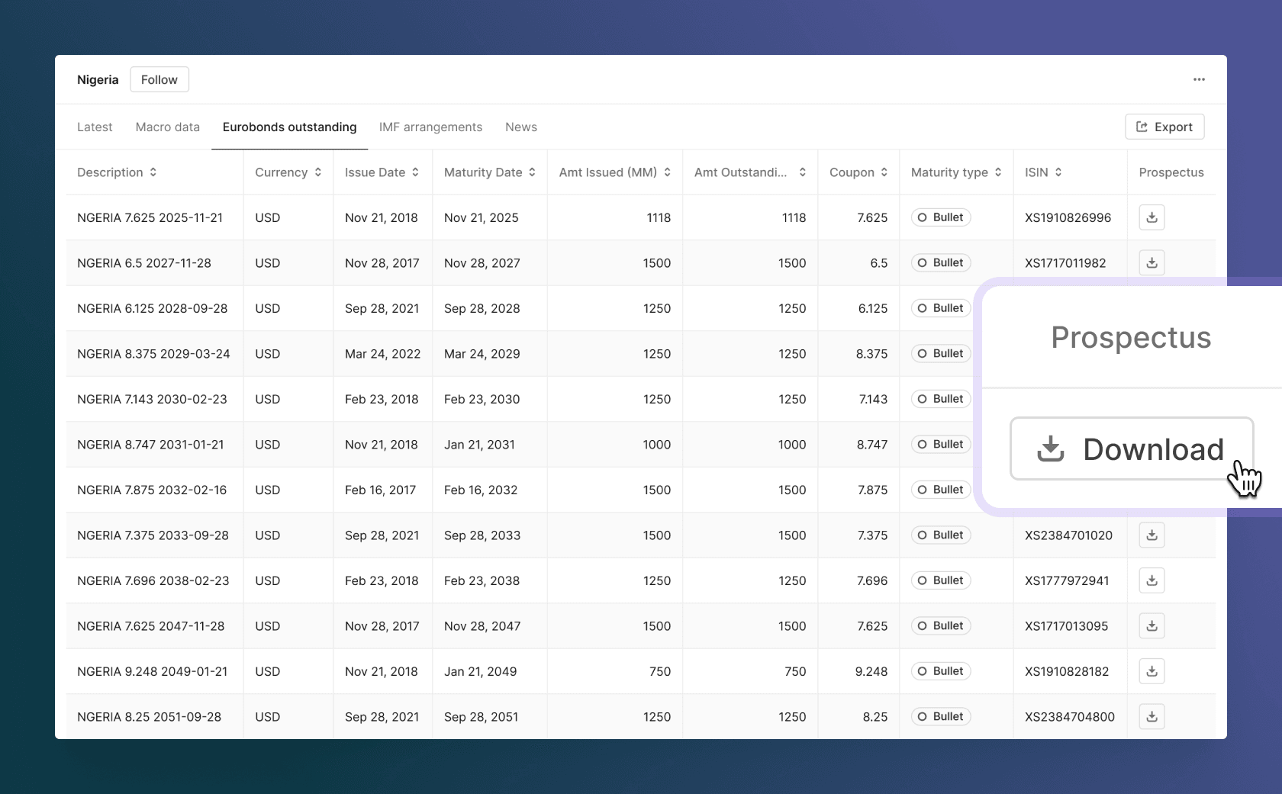Screen dimensions: 1282x794
Task: Select NGERIA 7.625 2025-11-21 description
Action: click(x=150, y=217)
